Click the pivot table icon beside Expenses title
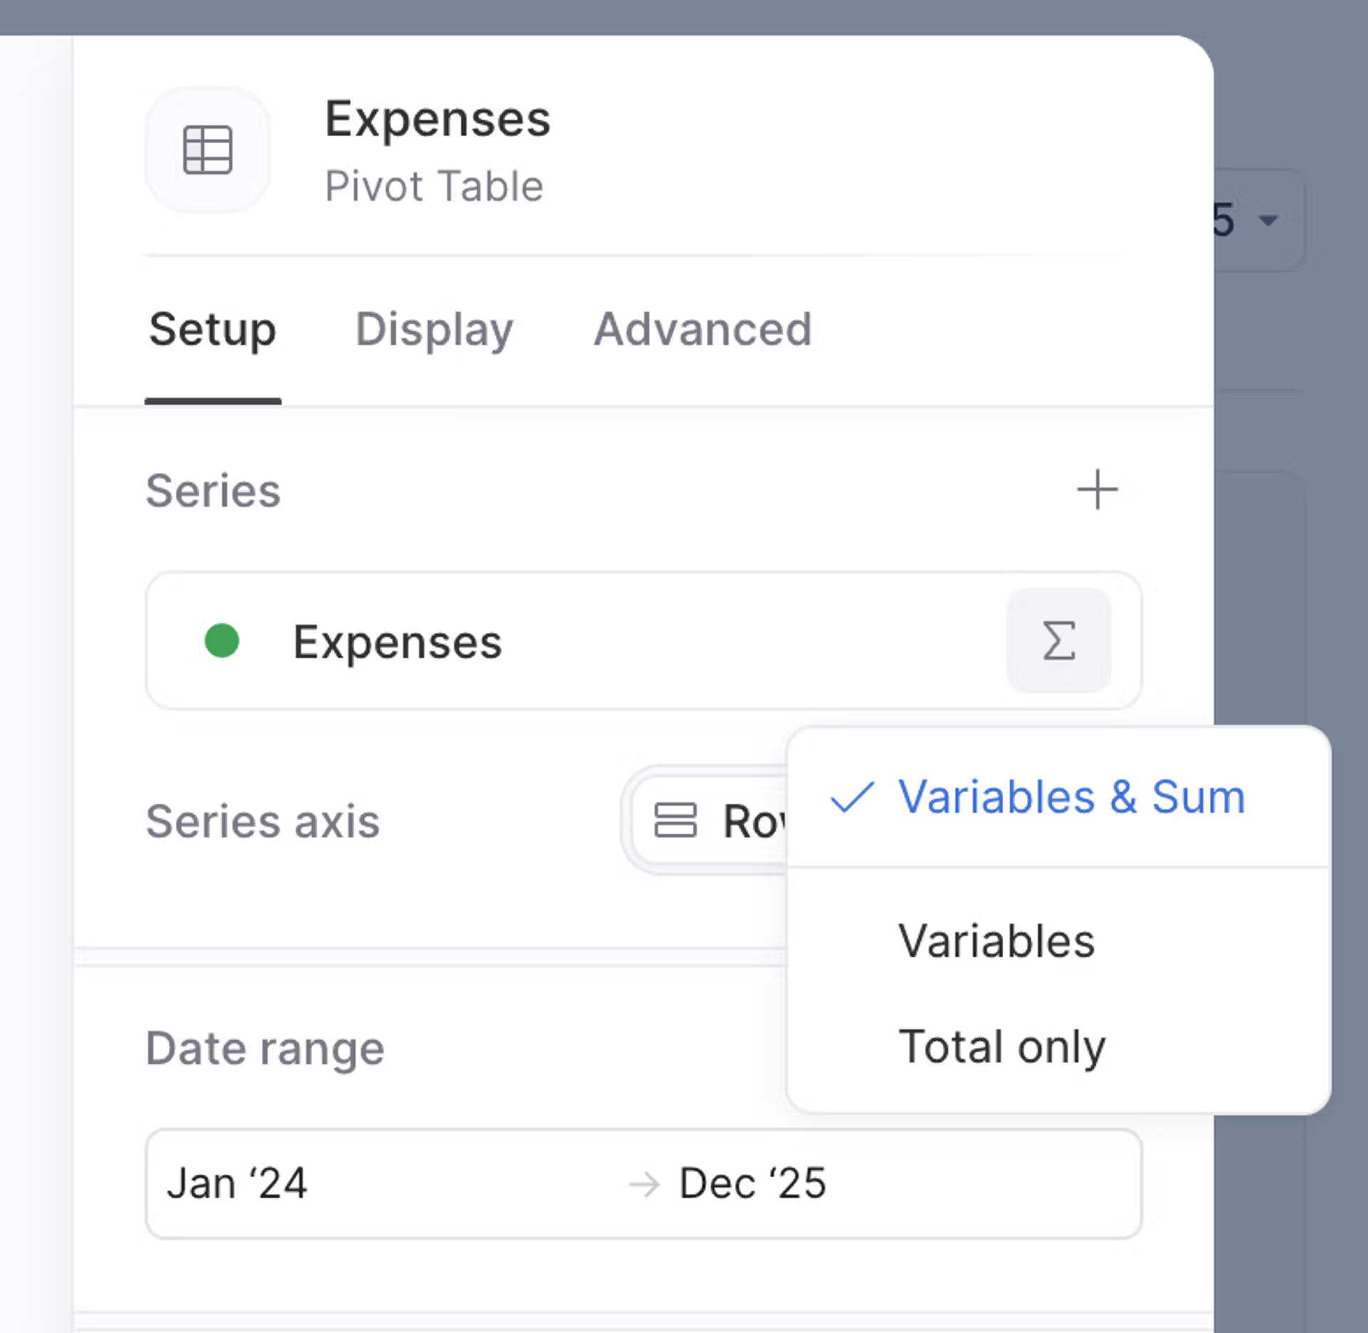 [x=207, y=150]
